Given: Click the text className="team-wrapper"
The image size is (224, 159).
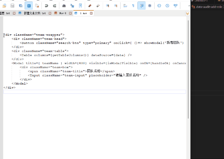Looking at the screenshot, I should point(38,35).
